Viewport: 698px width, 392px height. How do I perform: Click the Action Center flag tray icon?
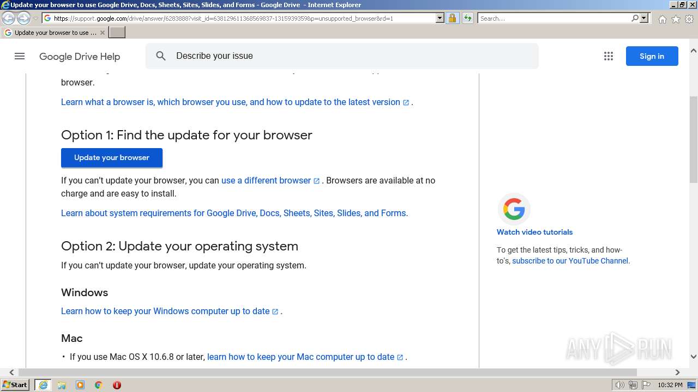point(646,385)
